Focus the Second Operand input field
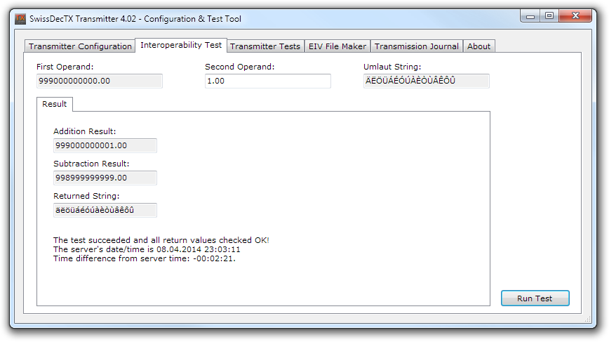609x342 pixels. (267, 81)
